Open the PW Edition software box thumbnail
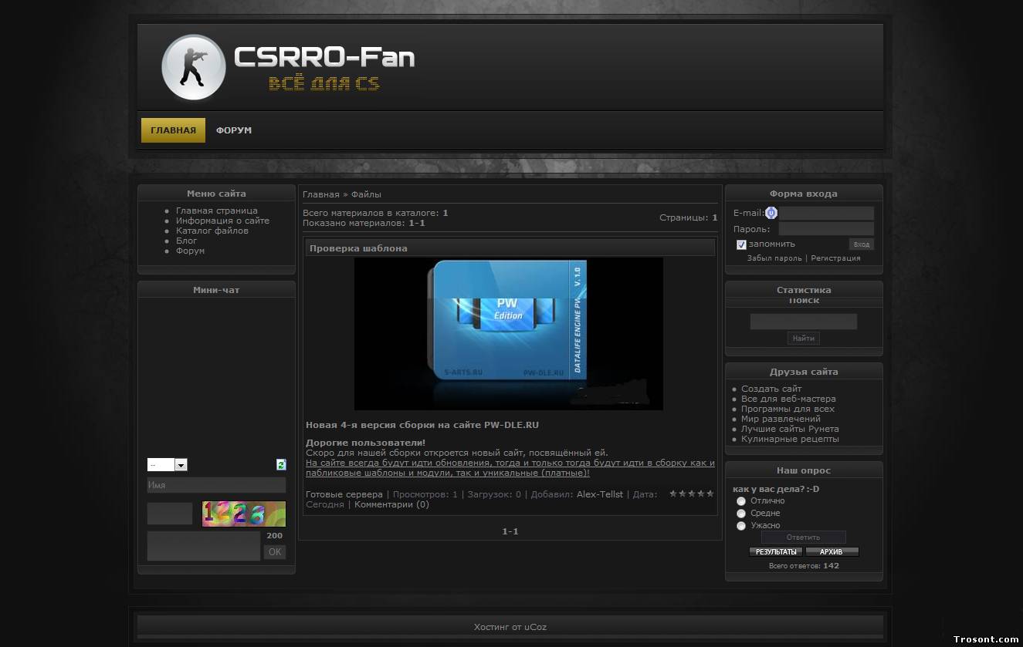 509,334
